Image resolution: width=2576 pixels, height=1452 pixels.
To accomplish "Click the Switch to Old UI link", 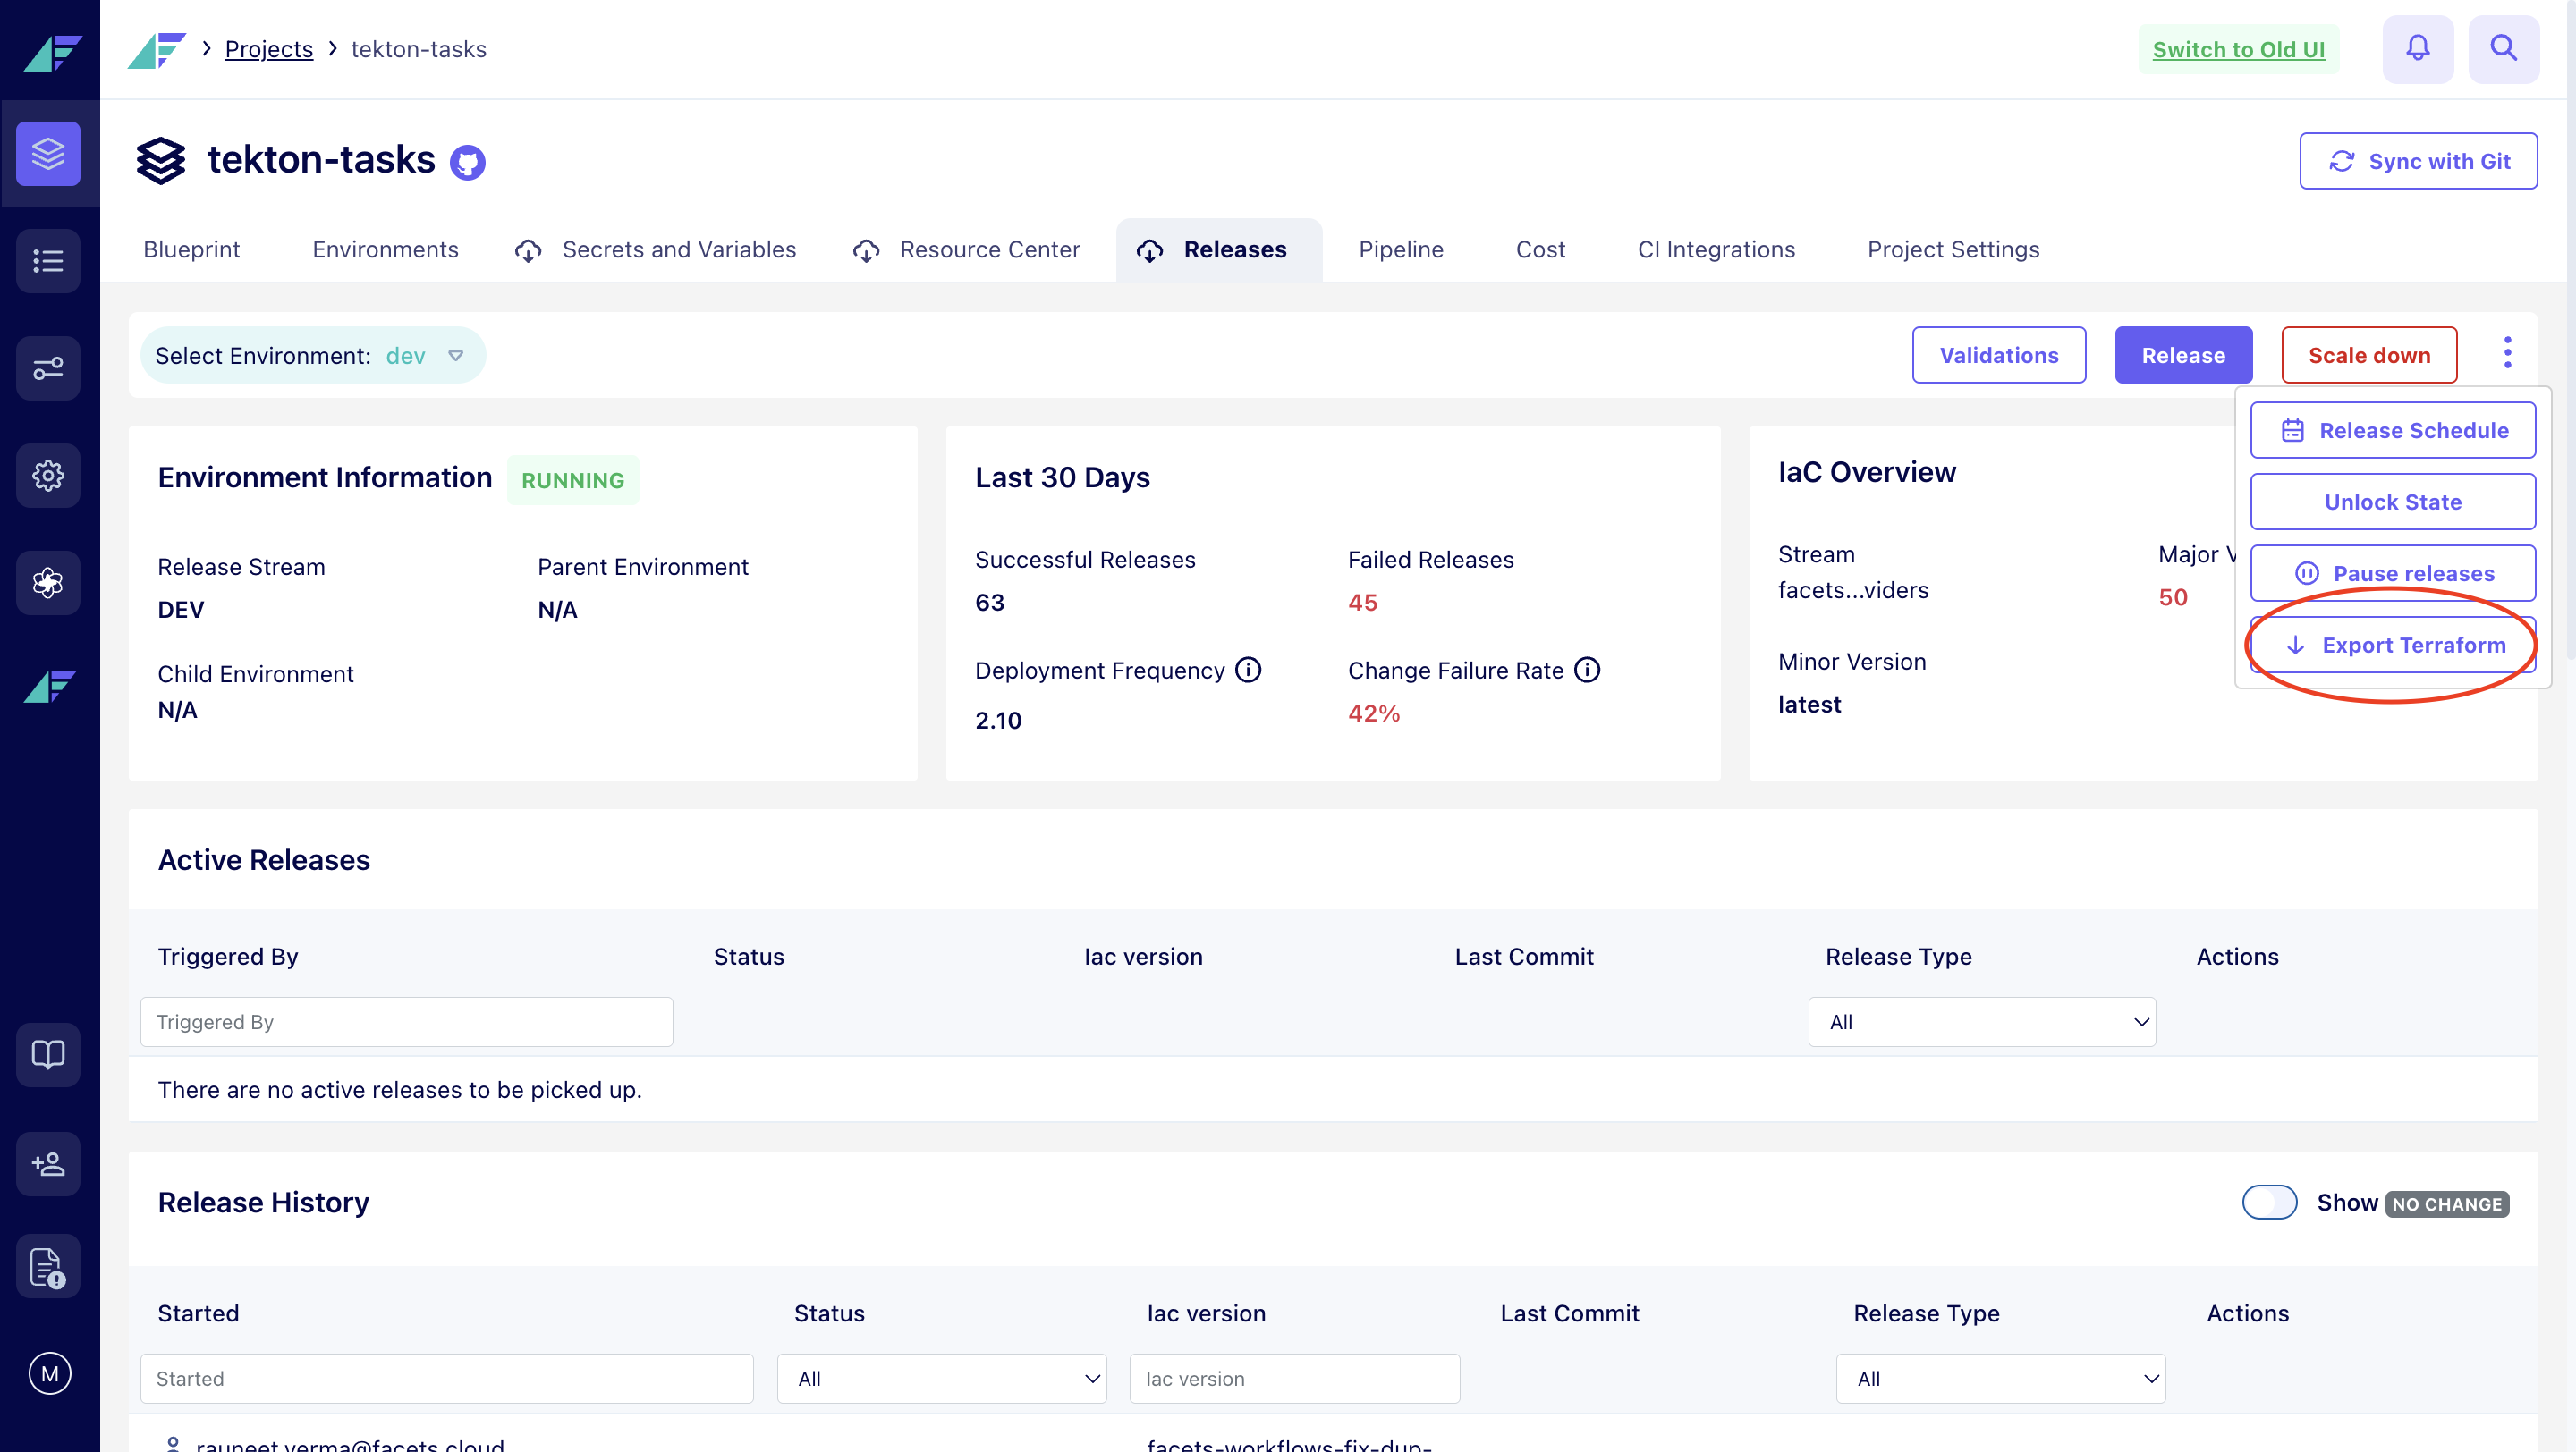I will click(2238, 49).
